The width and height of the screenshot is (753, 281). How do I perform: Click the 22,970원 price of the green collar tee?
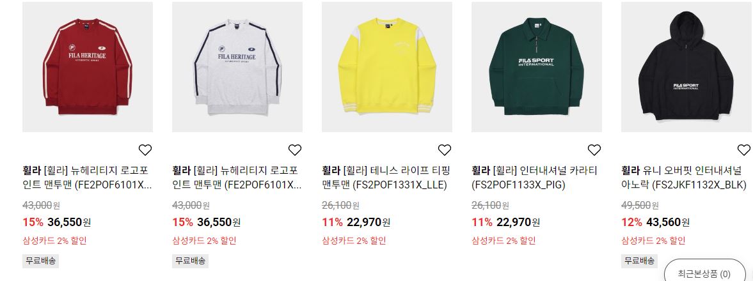tap(518, 222)
